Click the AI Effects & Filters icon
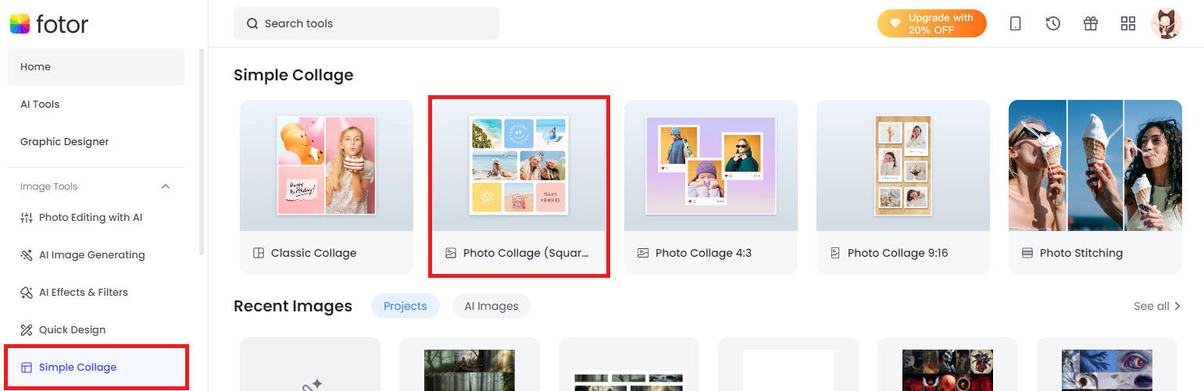The height and width of the screenshot is (391, 1204). [26, 293]
